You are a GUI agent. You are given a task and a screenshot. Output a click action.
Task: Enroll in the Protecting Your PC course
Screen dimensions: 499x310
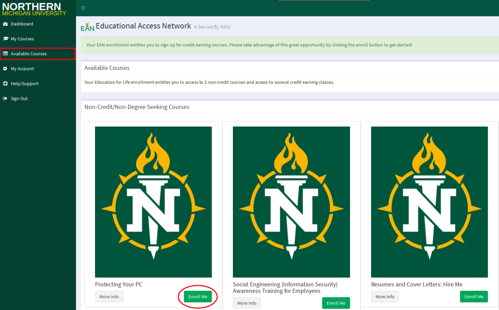(198, 297)
